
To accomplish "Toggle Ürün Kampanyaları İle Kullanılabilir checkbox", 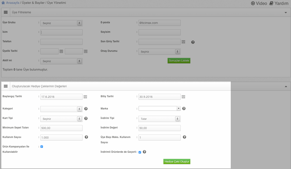I will tap(42, 146).
